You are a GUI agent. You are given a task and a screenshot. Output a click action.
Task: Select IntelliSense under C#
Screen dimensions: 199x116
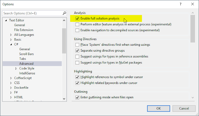click(27, 73)
